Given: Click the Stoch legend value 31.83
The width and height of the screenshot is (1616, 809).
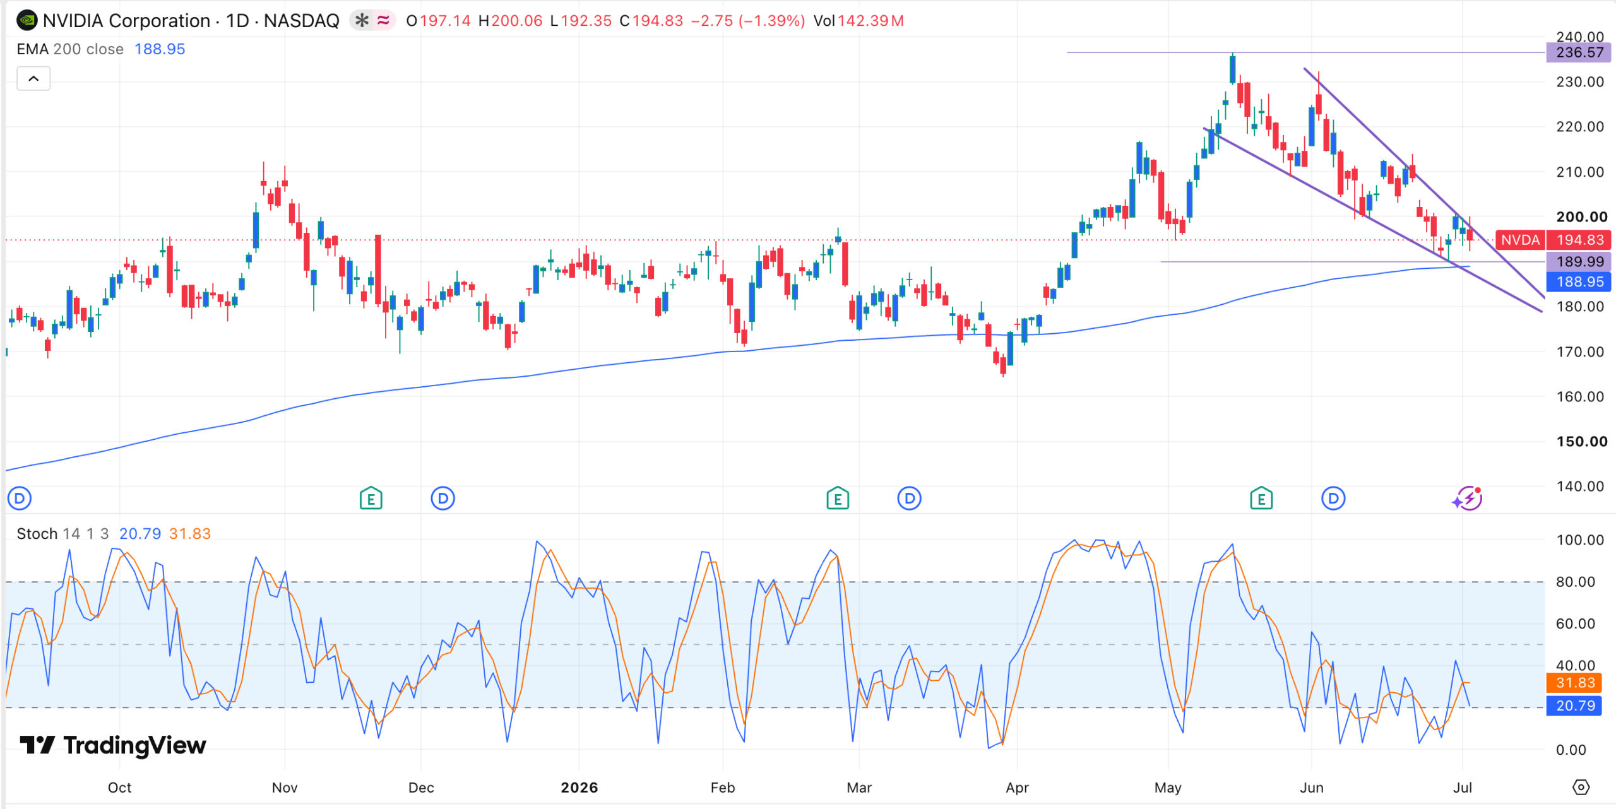Looking at the screenshot, I should tap(190, 534).
